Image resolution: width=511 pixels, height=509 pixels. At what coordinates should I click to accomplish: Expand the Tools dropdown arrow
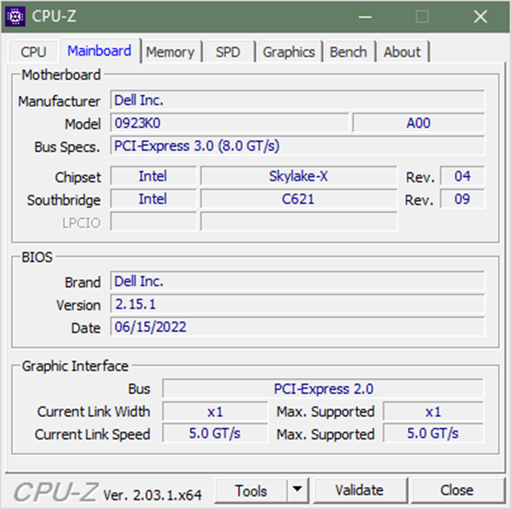(297, 491)
